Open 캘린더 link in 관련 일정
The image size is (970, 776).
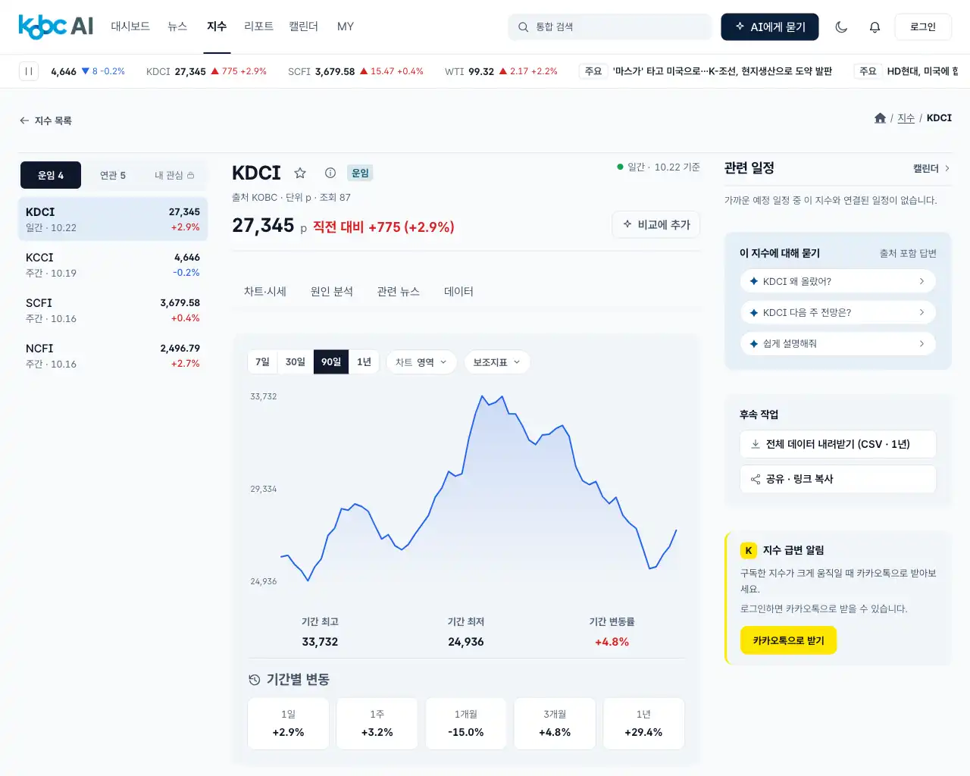[x=931, y=168]
